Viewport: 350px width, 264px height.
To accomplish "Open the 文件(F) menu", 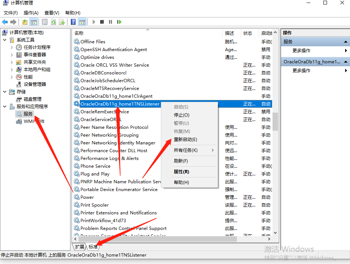I will coord(11,13).
